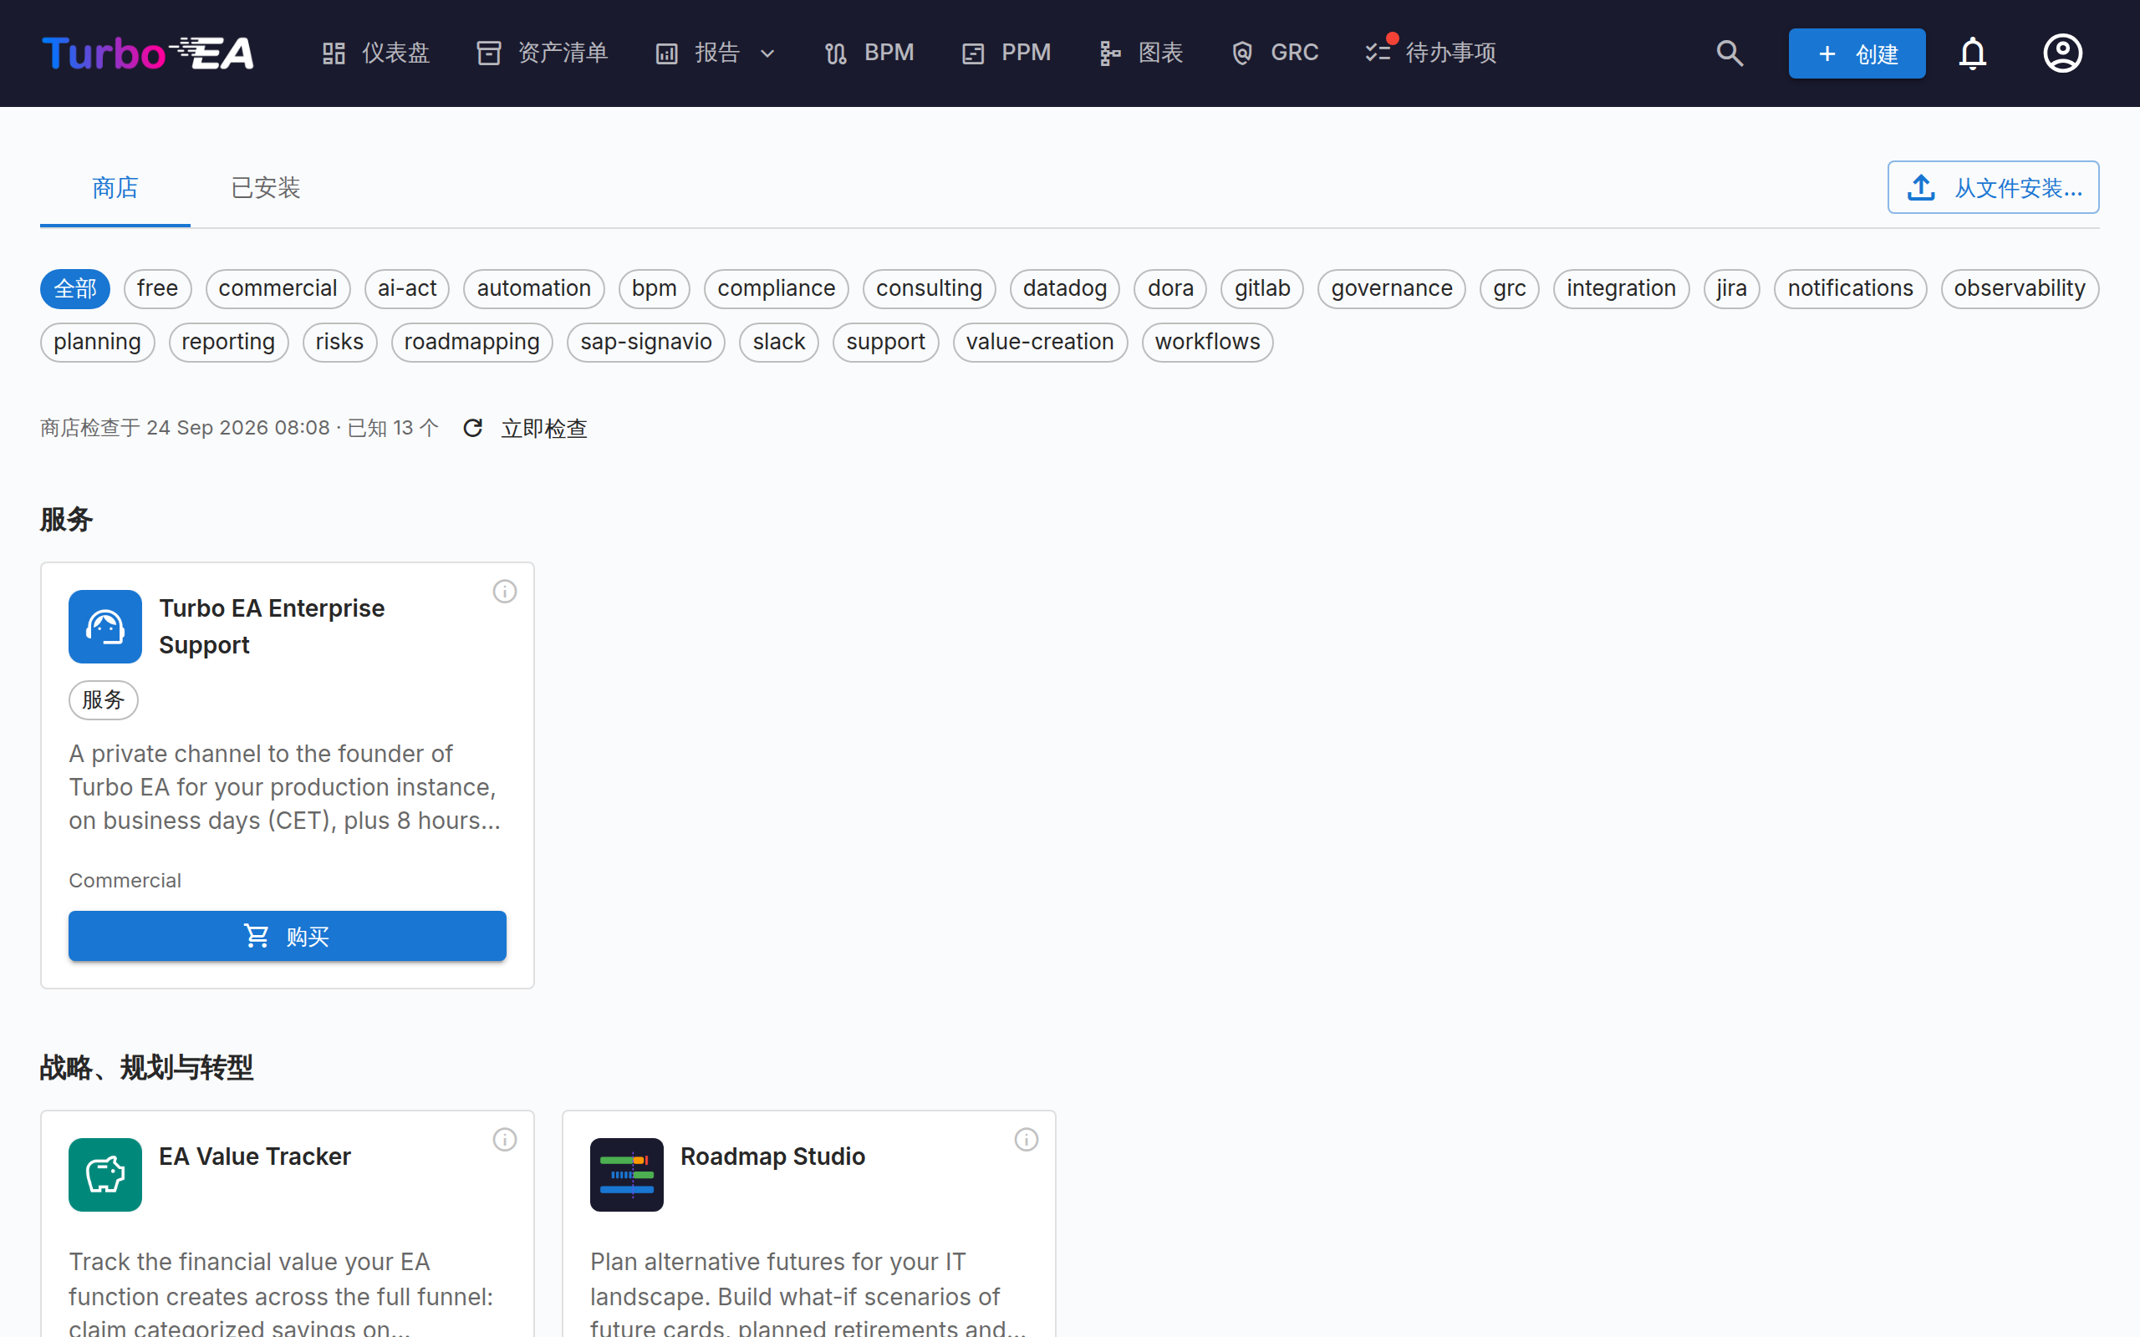Expand the 报告 reports dropdown
Screen dimensions: 2140x1337
point(716,53)
